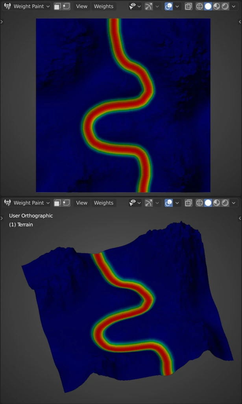Viewport: 242px width, 404px height.
Task: Switch top viewport to wireframe shading
Action: pos(200,6)
